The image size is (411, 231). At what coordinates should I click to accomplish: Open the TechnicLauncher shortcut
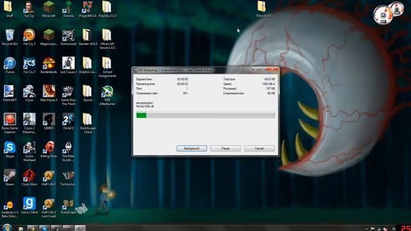tap(68, 178)
